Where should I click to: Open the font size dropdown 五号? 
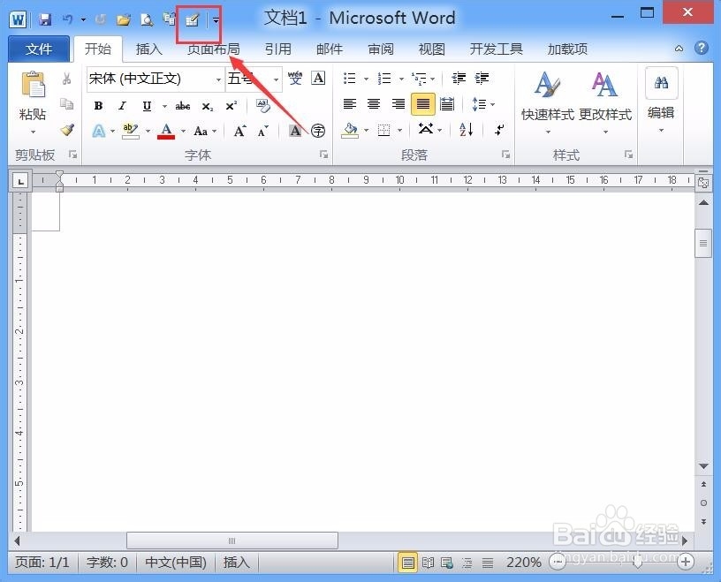pos(276,79)
